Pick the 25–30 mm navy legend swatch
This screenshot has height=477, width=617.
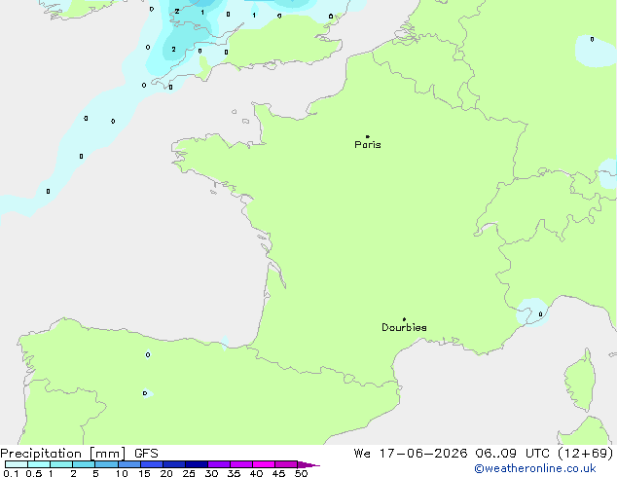(196, 464)
